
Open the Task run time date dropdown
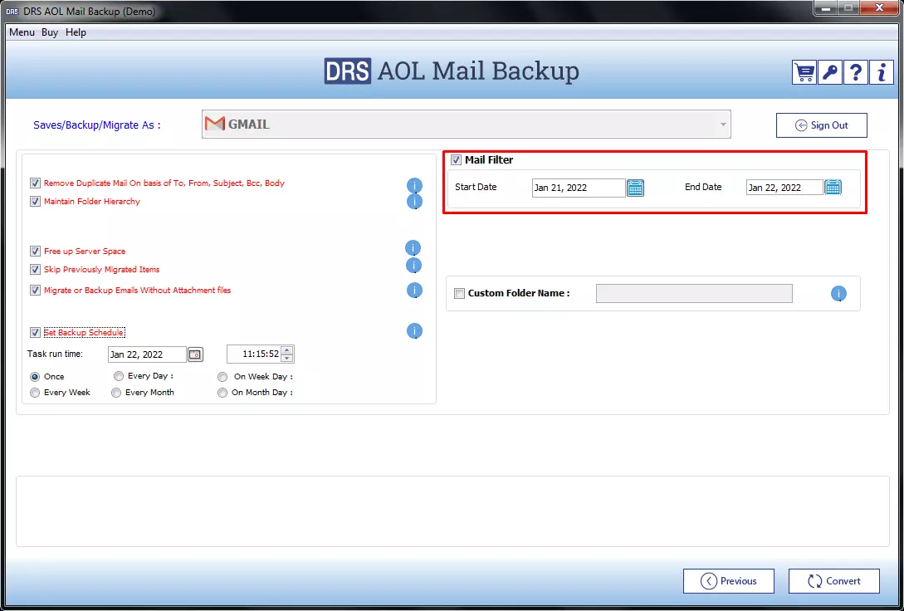click(195, 354)
